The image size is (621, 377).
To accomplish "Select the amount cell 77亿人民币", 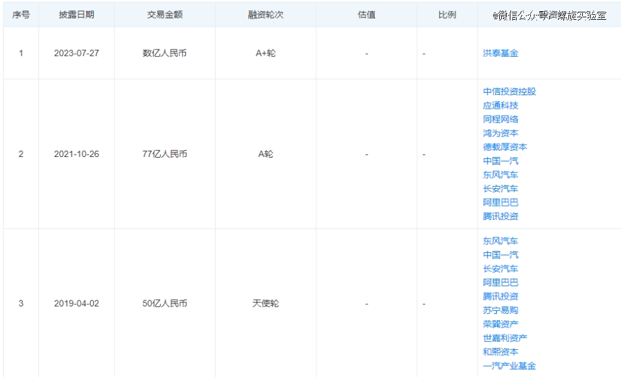I will coord(165,154).
